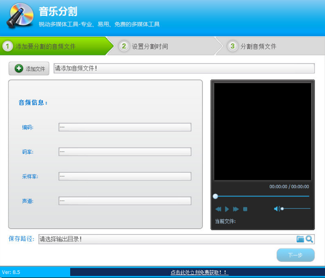Image resolution: width=325 pixels, height=278 pixels.
Task: Click the 保存路径 output directory field
Action: [x=165, y=239]
